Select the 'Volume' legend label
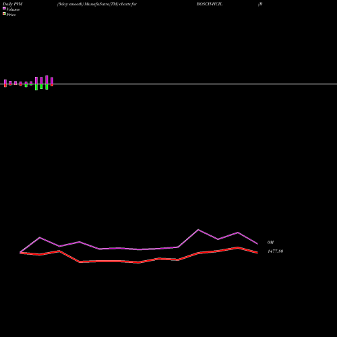Screen dimensions: 337x337 [x=13, y=9]
